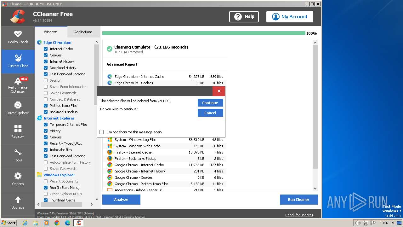
Task: Click the volume icon in the system tray
Action: click(x=358, y=223)
